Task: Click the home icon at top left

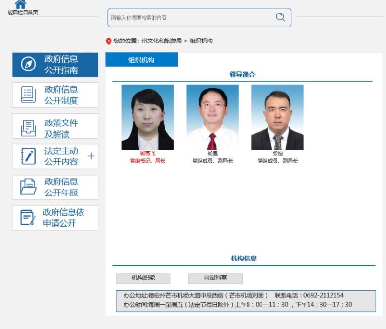Action: click(x=20, y=4)
